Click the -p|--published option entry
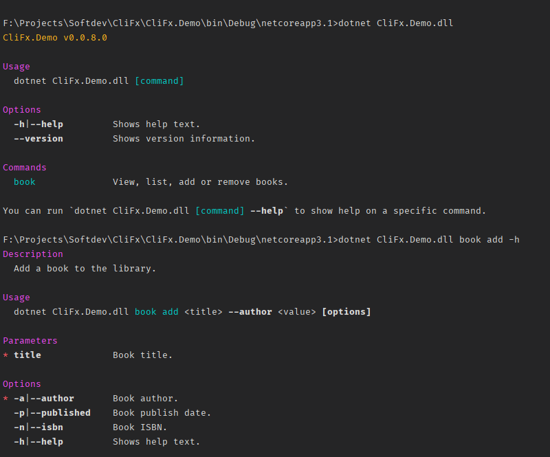Image resolution: width=550 pixels, height=457 pixels. (52, 413)
